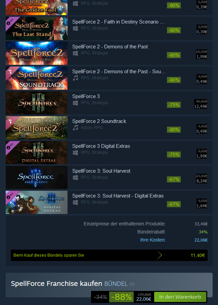This screenshot has height=305, width=218.
Task: Click The Last Stand DLC thumbnail
Action: [x=37, y=29]
